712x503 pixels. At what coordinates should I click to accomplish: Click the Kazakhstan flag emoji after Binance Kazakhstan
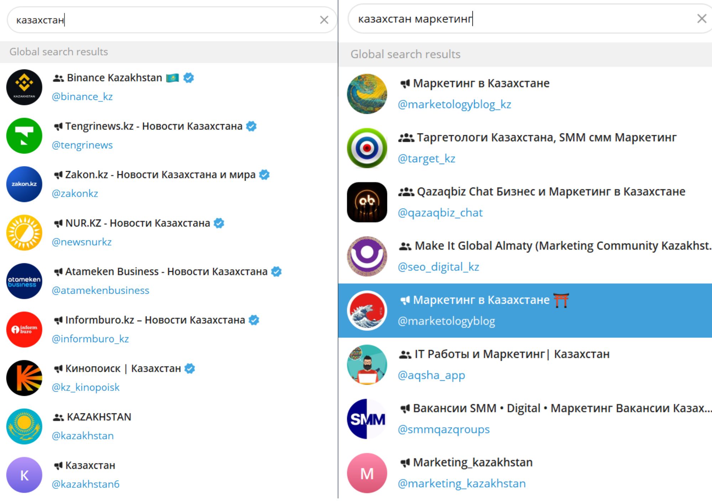(173, 78)
